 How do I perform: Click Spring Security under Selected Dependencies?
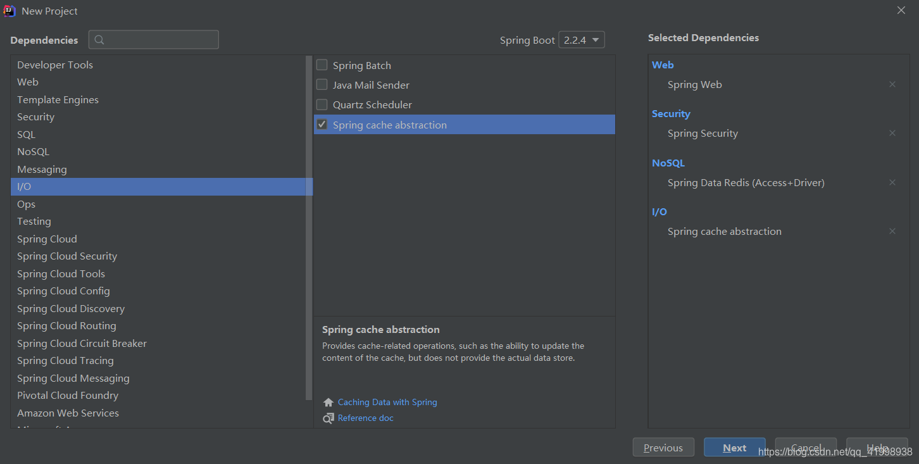(x=703, y=133)
